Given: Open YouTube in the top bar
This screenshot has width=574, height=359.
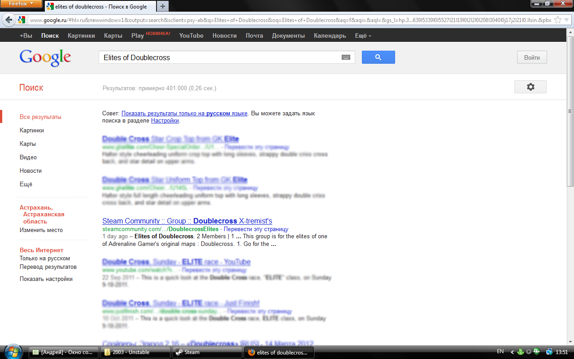Looking at the screenshot, I should coord(191,35).
